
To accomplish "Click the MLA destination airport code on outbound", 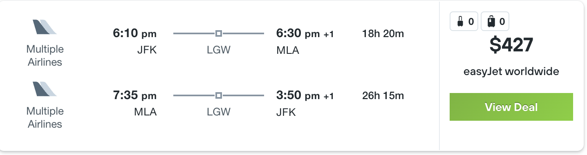I will [x=288, y=50].
